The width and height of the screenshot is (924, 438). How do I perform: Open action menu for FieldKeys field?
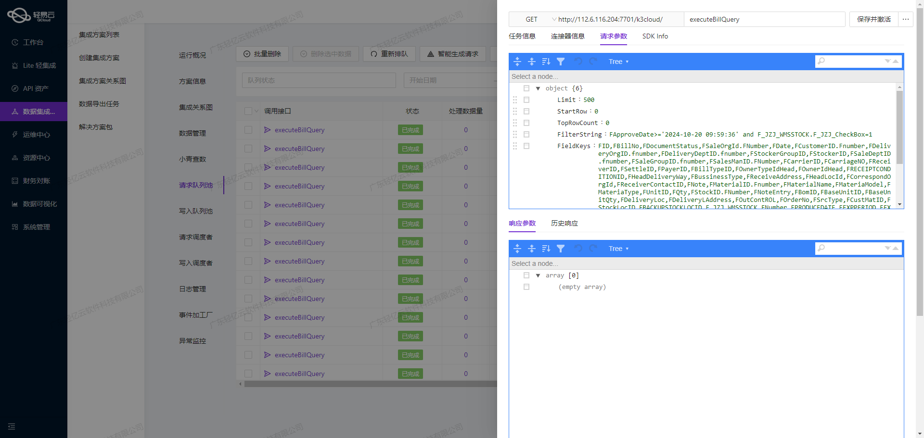526,146
